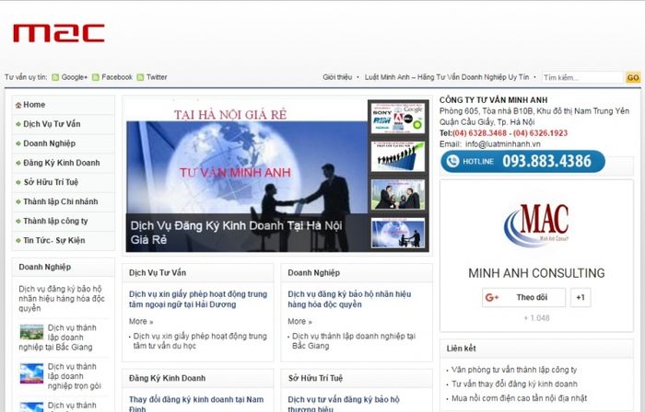Click the Google +1 button
The width and height of the screenshot is (645, 412).
click(580, 298)
